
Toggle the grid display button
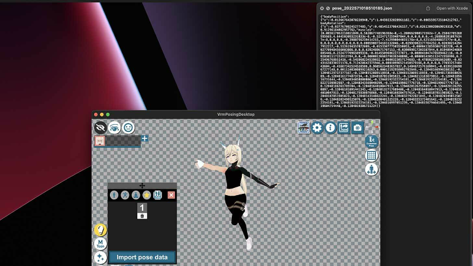point(371,156)
